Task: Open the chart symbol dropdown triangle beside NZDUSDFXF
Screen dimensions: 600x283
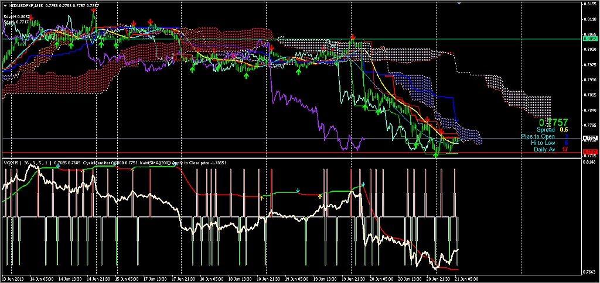Action: (x=5, y=5)
